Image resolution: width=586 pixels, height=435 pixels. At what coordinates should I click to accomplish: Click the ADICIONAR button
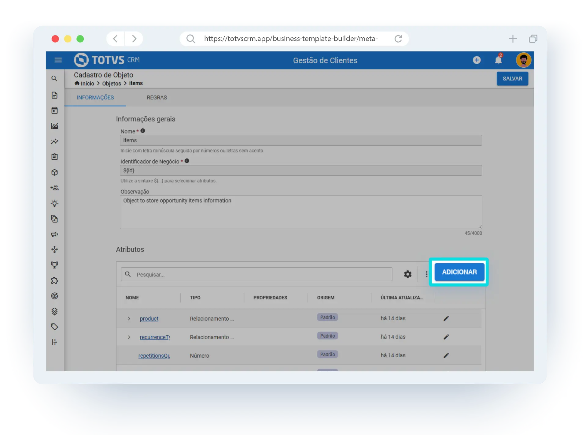459,272
